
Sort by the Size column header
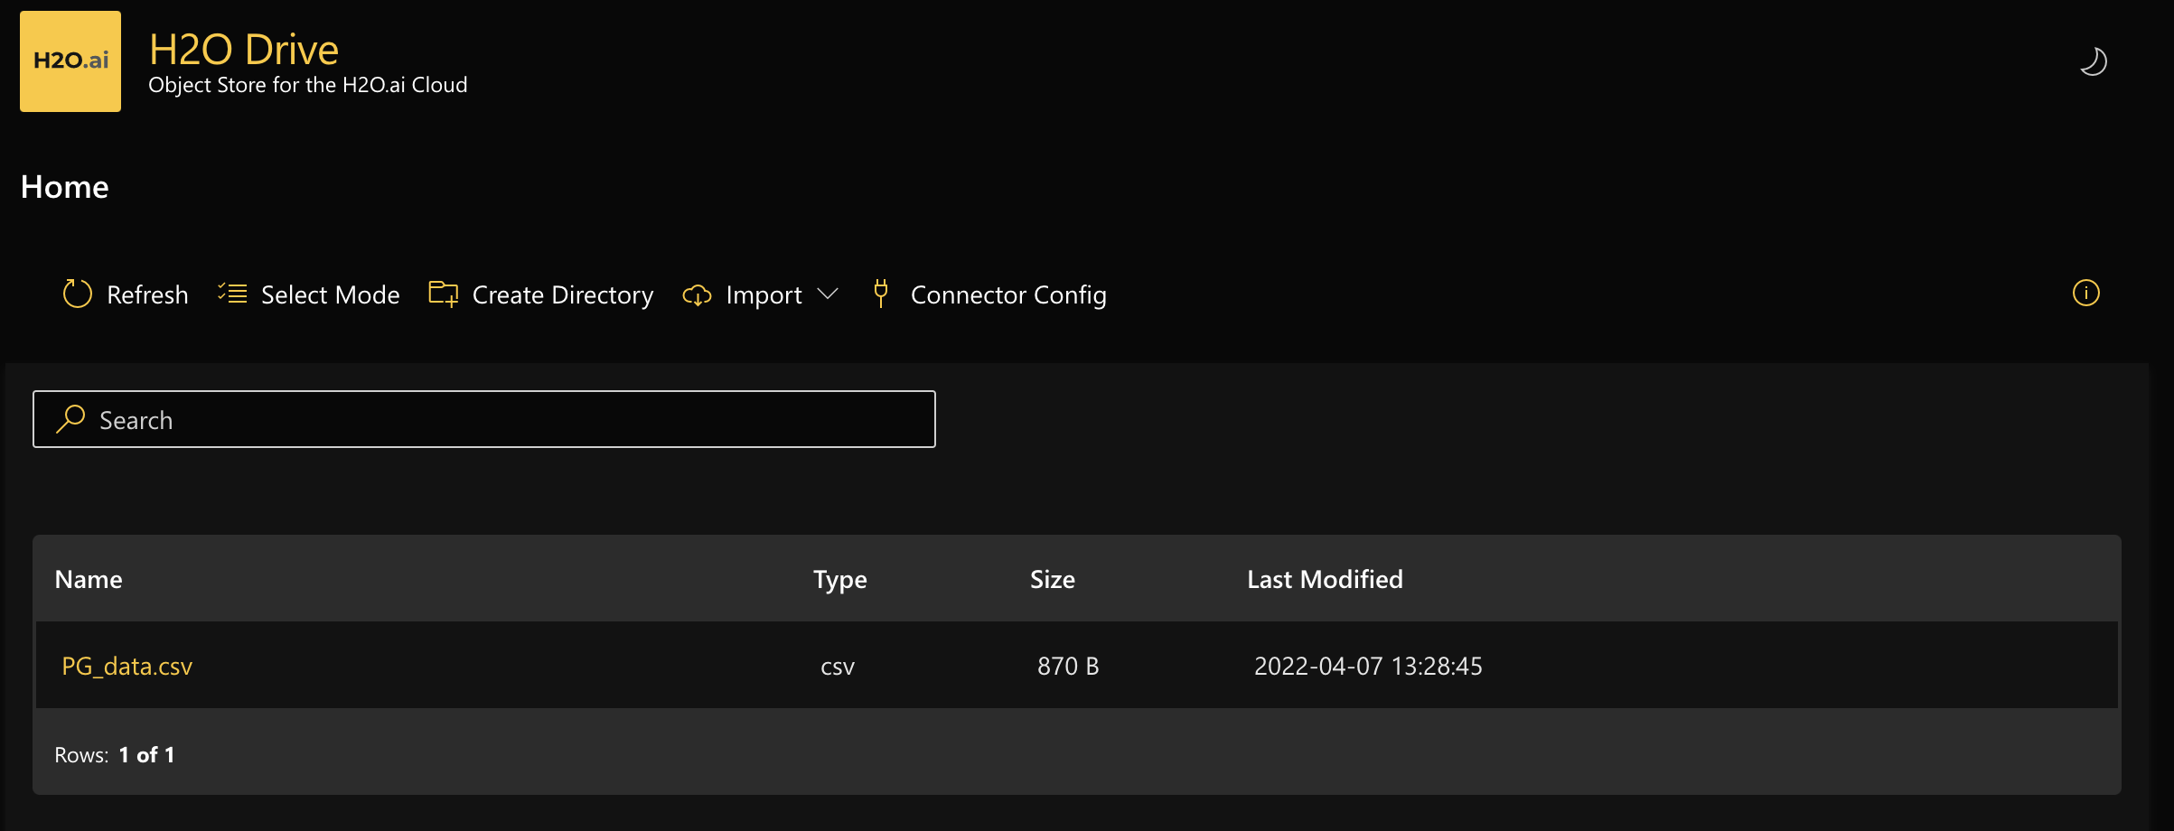coord(1051,579)
